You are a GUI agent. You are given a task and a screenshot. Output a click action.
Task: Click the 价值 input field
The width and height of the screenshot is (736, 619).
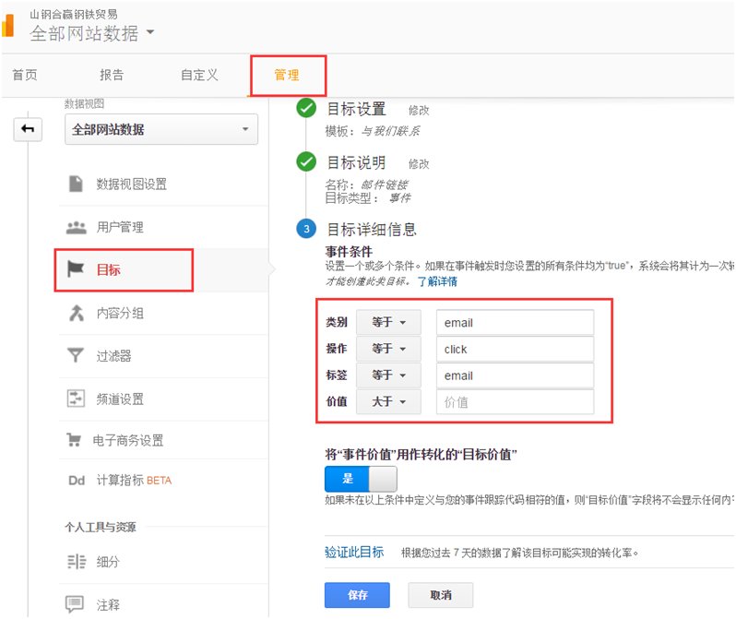click(x=515, y=402)
